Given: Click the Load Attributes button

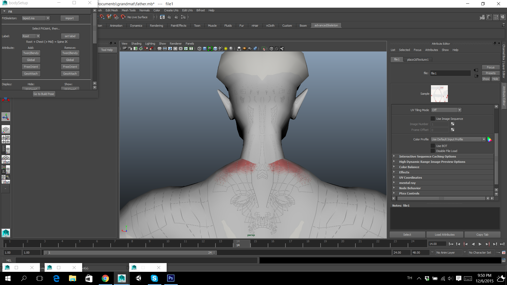Looking at the screenshot, I should point(445,235).
